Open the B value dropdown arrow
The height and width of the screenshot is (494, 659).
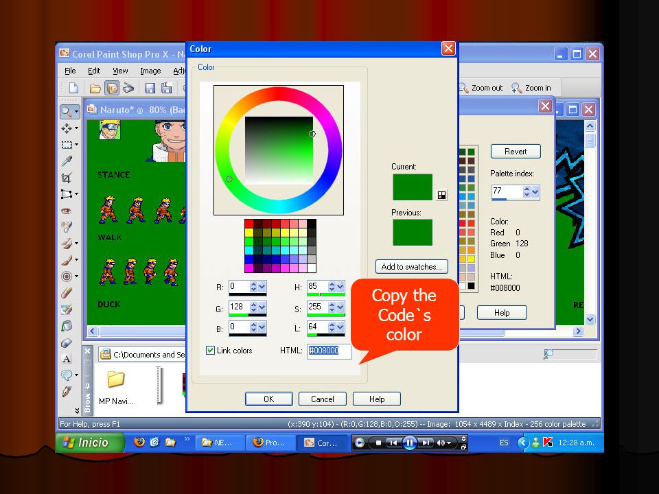point(262,327)
